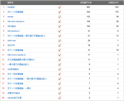The image size is (124, 101).
Task: Click trend icon for 为了一个友情连接
Action: pos(60,84)
